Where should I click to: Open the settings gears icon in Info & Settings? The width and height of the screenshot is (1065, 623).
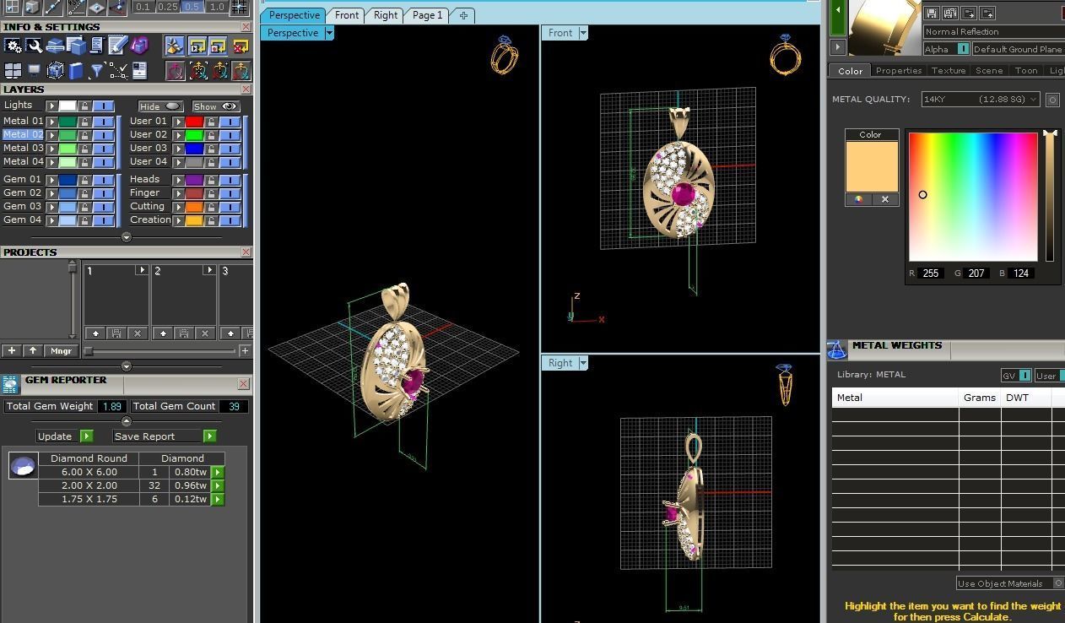click(x=13, y=46)
